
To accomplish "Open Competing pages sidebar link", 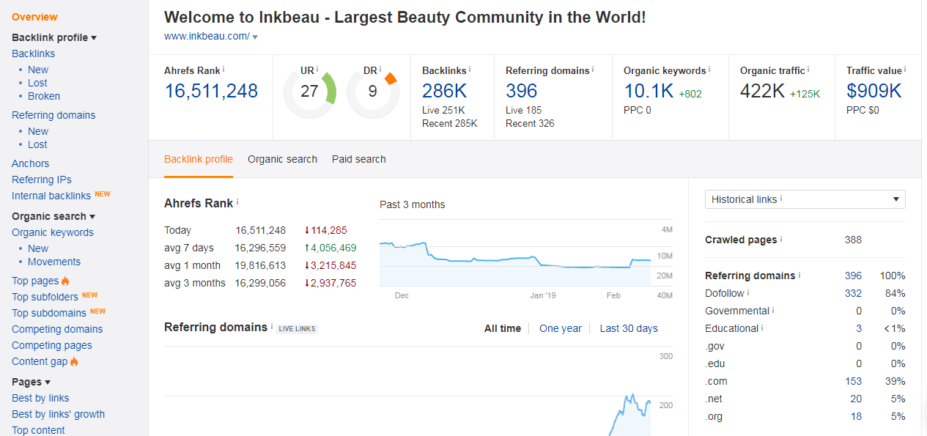I will click(x=52, y=345).
